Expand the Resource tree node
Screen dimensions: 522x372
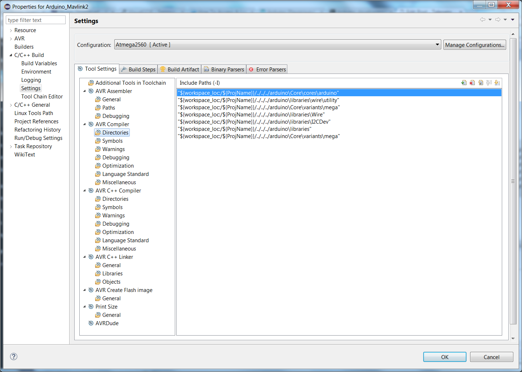pos(11,31)
